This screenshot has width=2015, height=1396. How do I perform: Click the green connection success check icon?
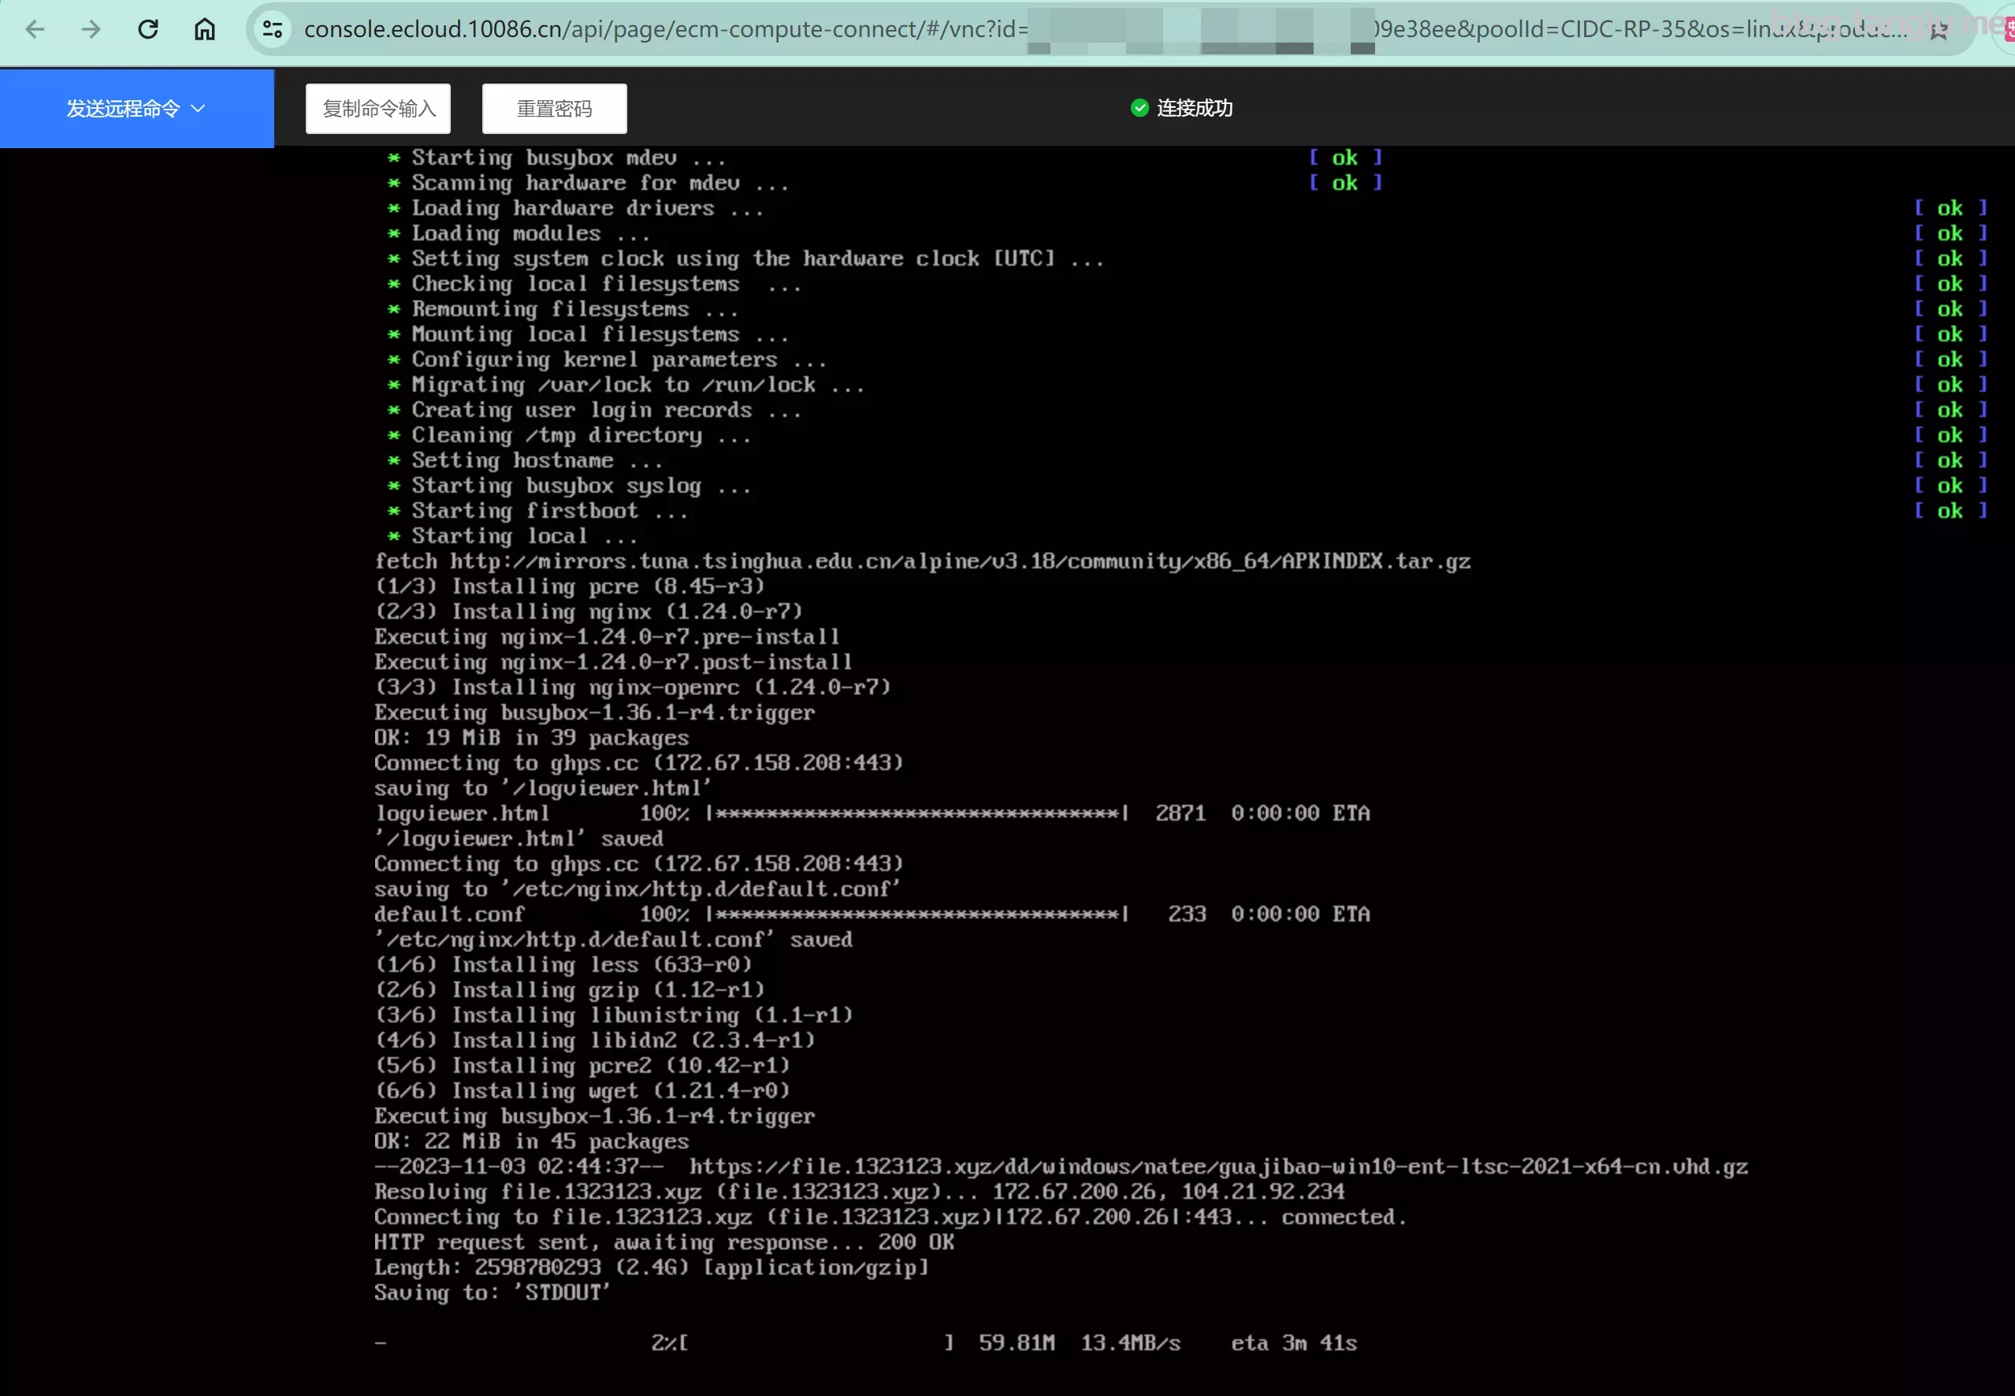pos(1139,107)
